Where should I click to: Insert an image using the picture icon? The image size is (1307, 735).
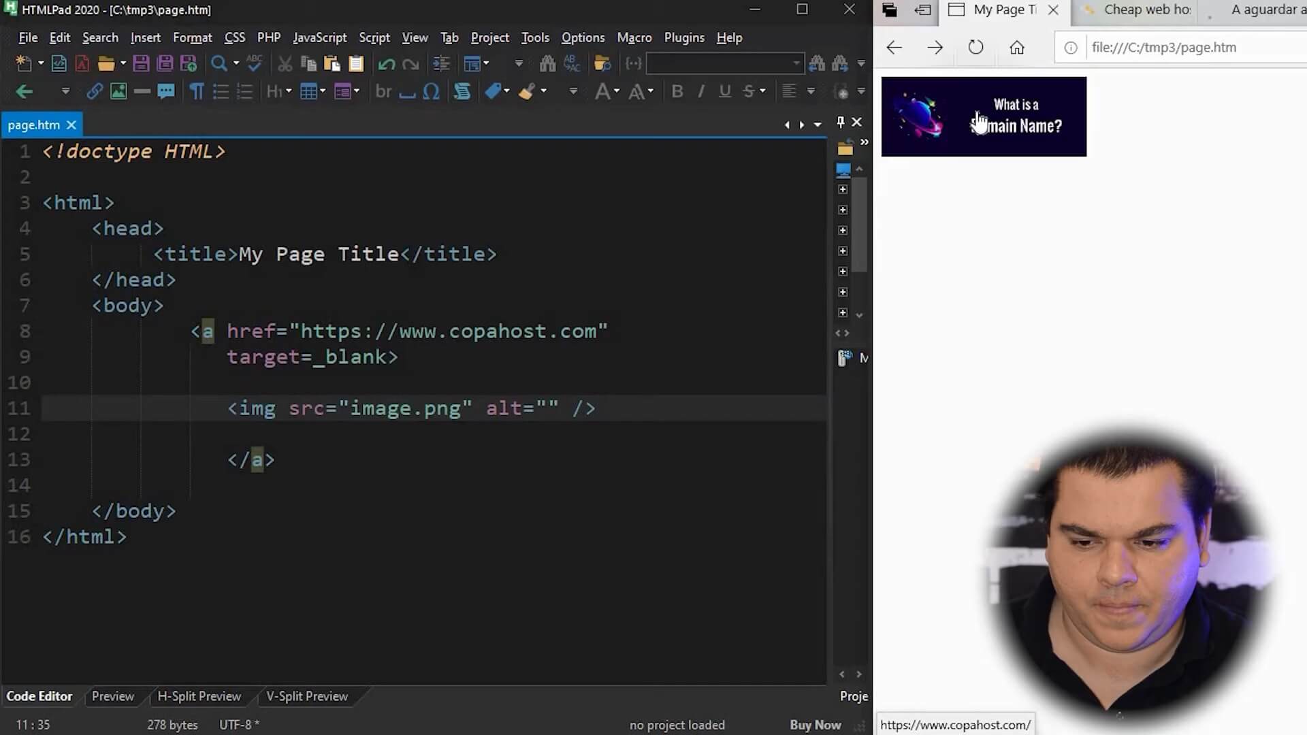118,91
